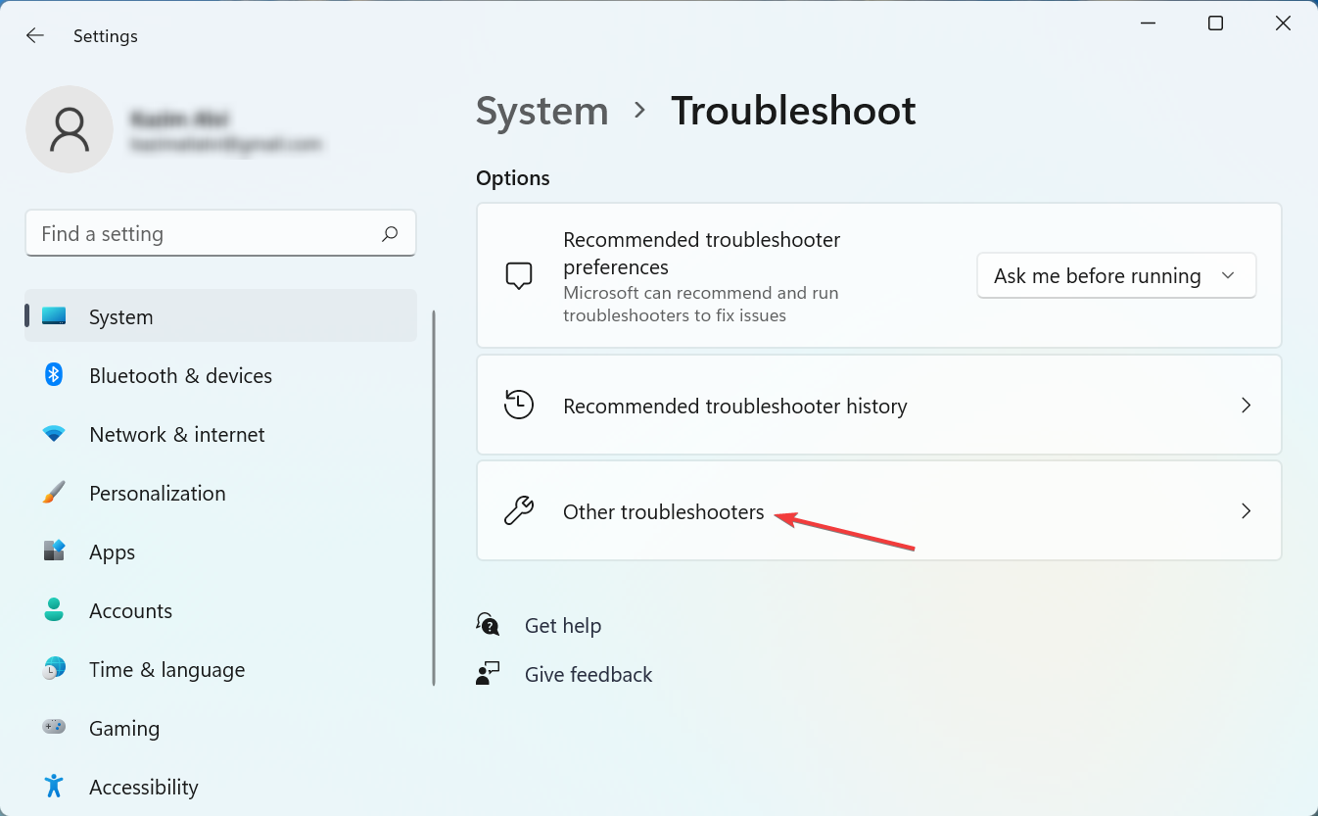The width and height of the screenshot is (1318, 816).
Task: Click the Accessibility figure icon
Action: pyautogui.click(x=52, y=787)
